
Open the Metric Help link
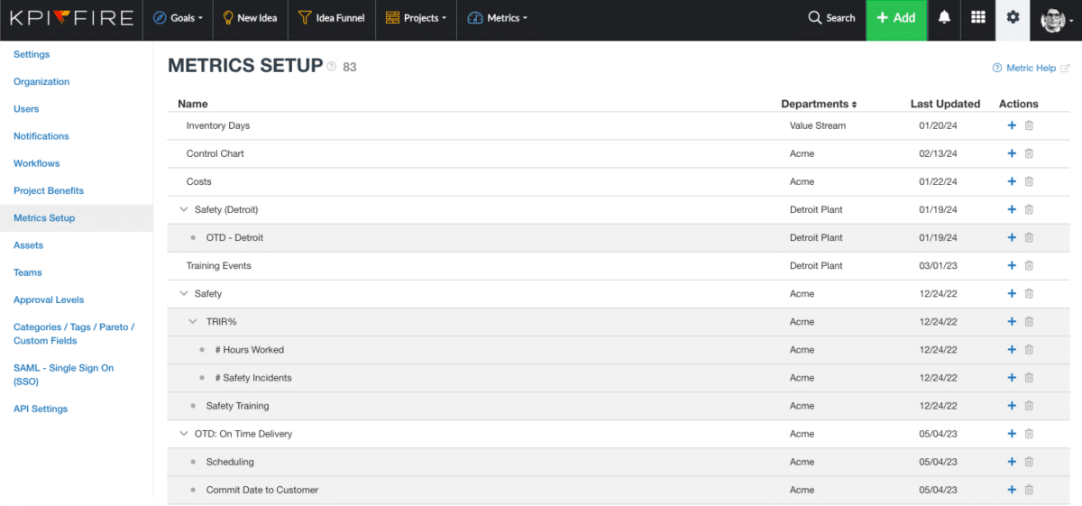(x=1030, y=69)
